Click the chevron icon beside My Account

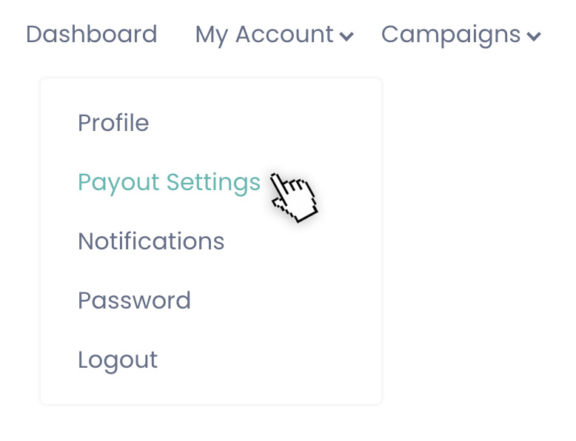pyautogui.click(x=346, y=36)
